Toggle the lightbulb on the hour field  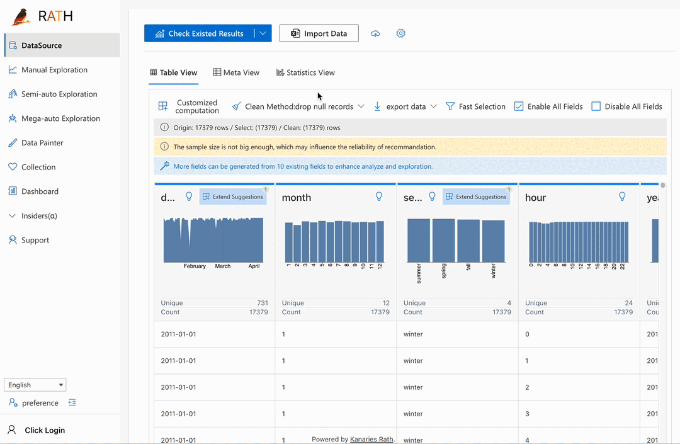click(x=622, y=196)
